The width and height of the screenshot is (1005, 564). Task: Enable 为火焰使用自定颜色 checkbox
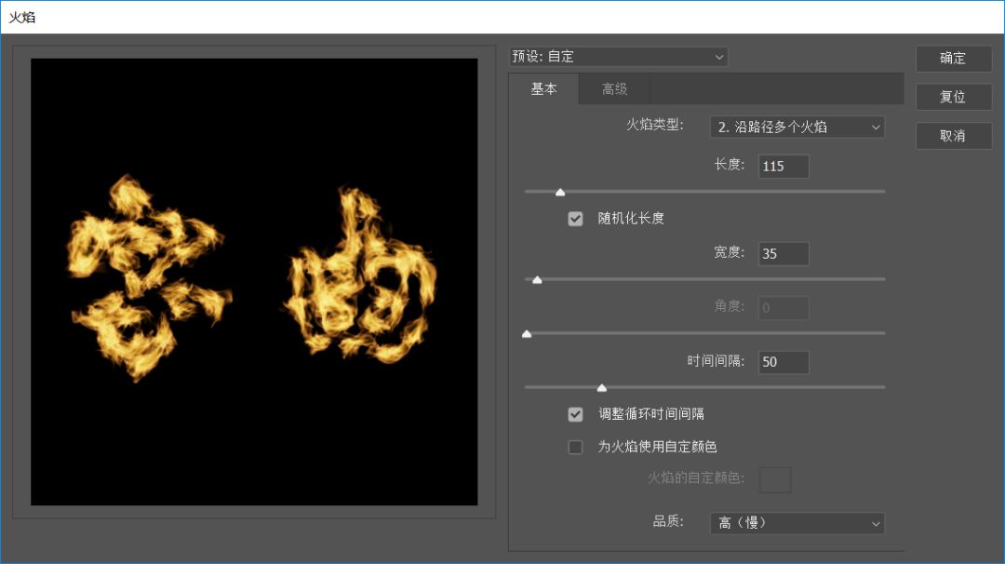(576, 447)
